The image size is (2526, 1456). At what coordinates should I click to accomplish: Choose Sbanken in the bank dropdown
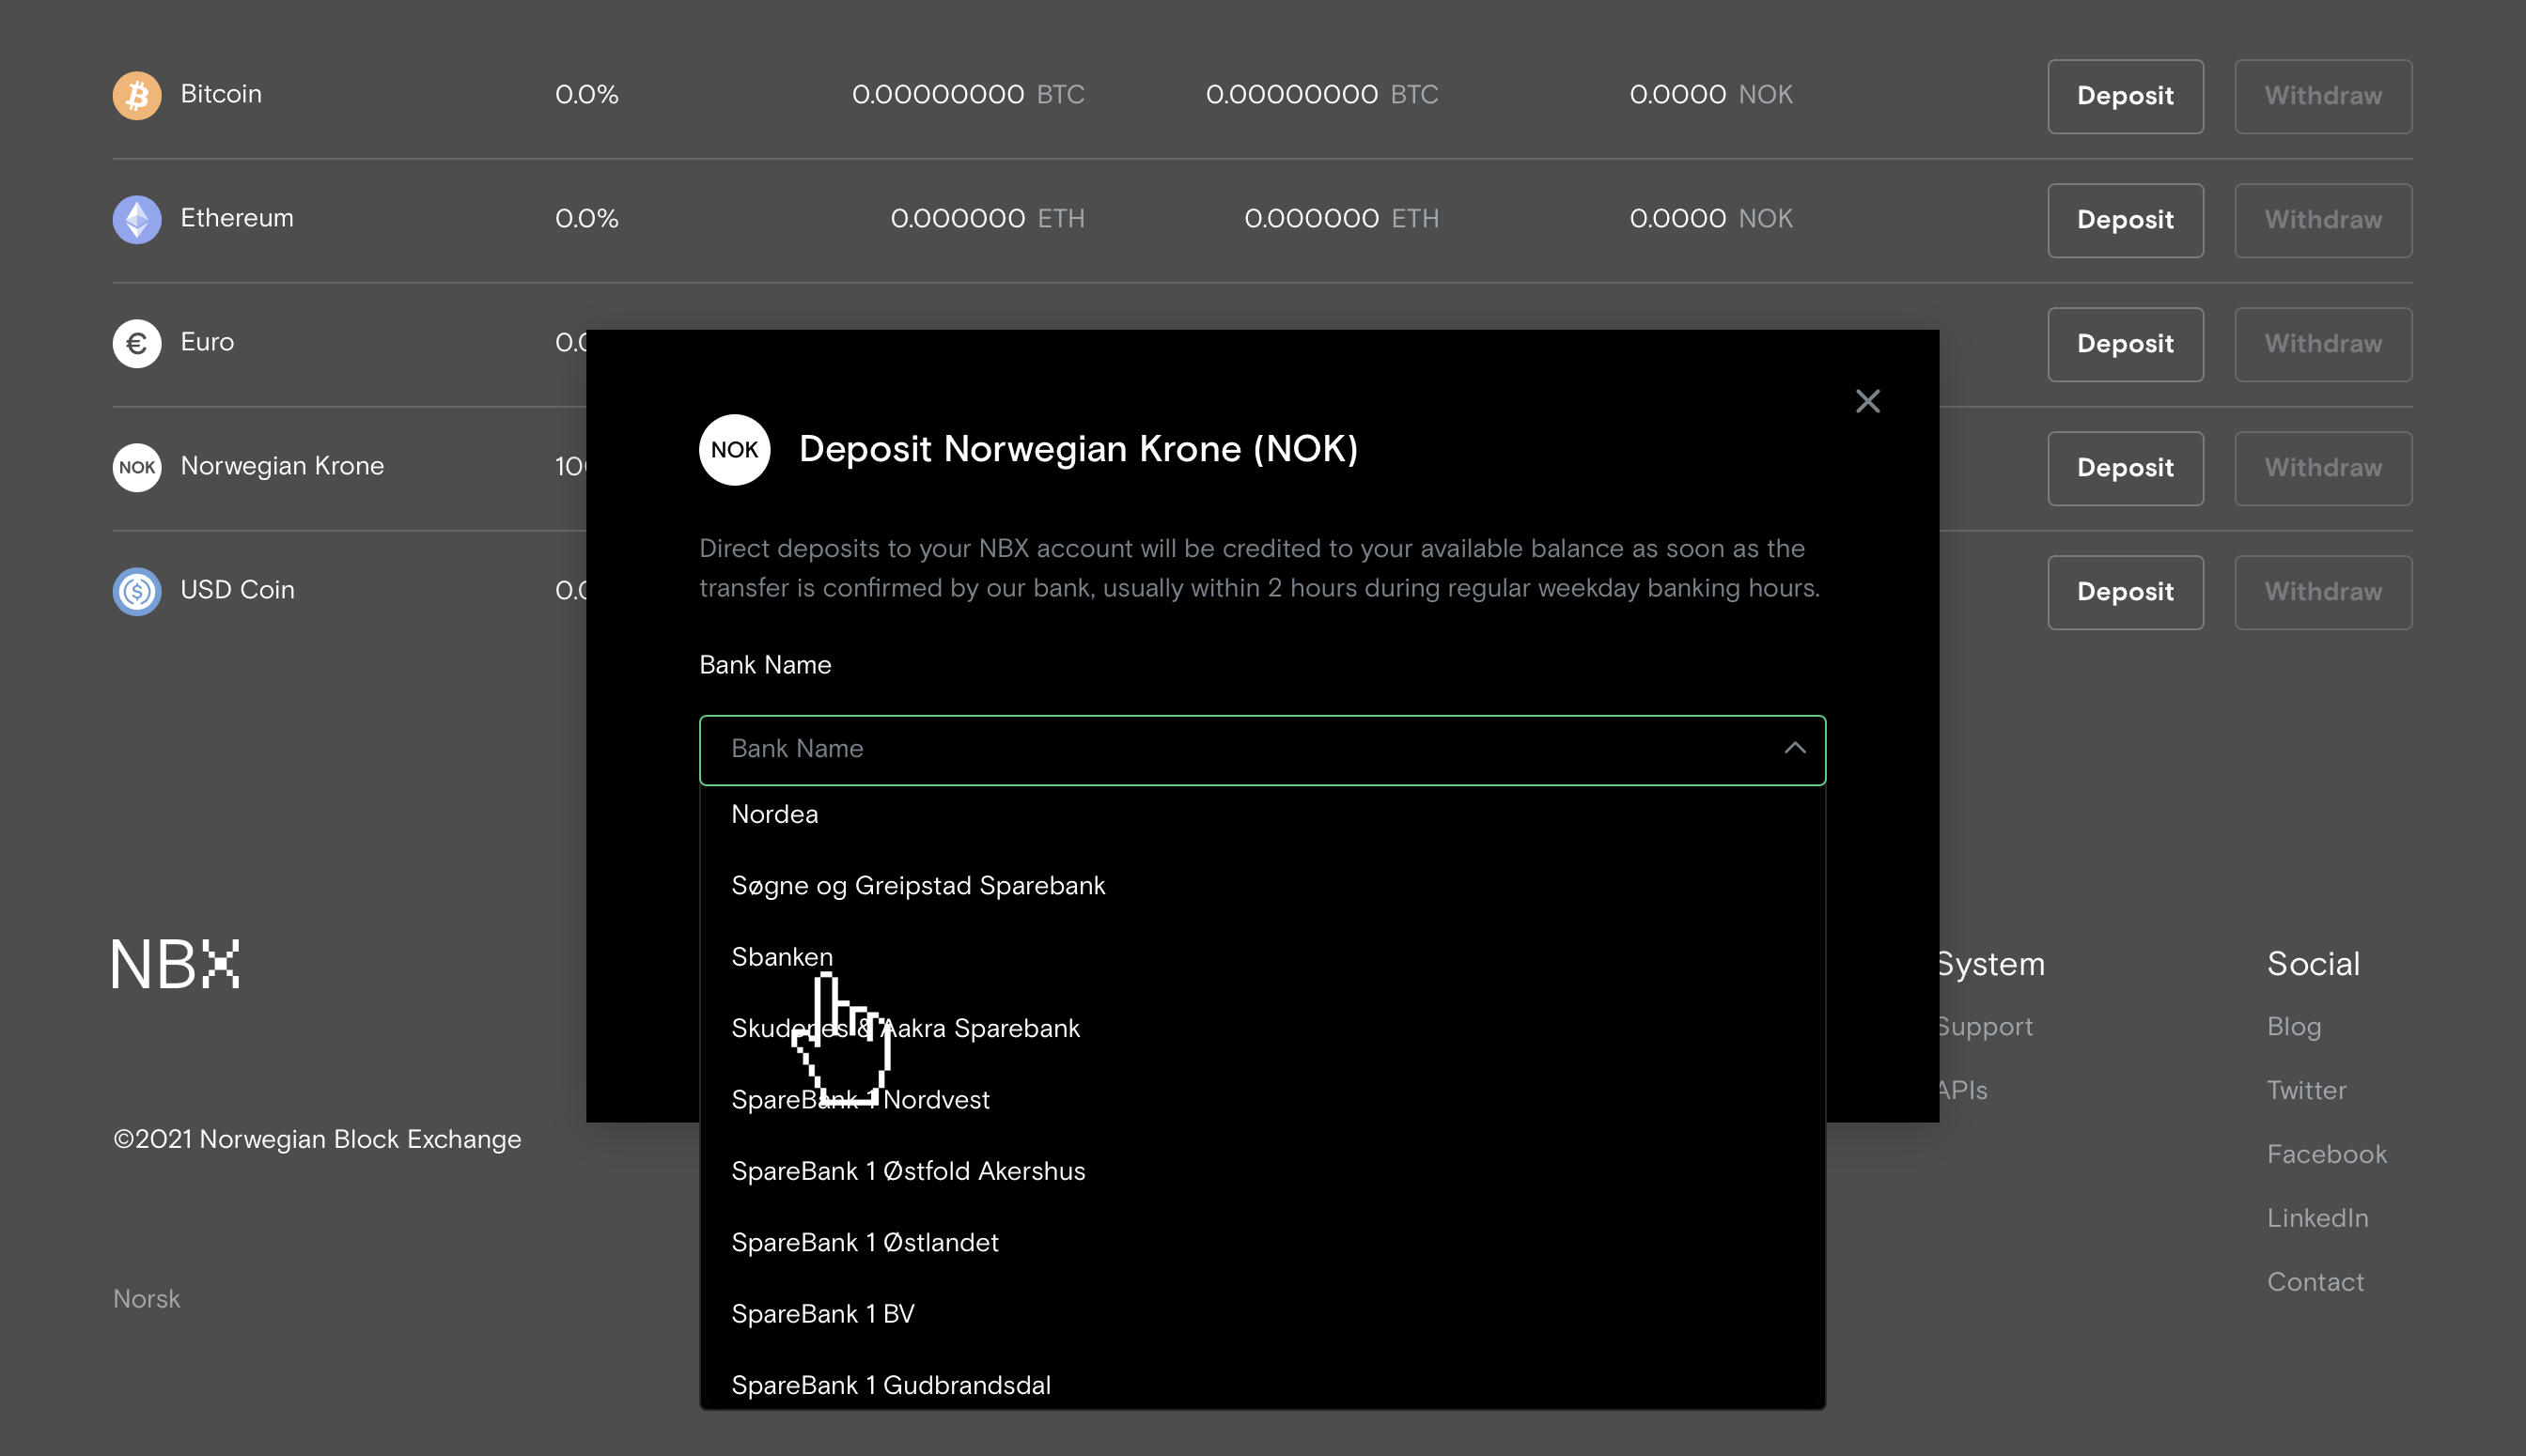pyautogui.click(x=781, y=957)
